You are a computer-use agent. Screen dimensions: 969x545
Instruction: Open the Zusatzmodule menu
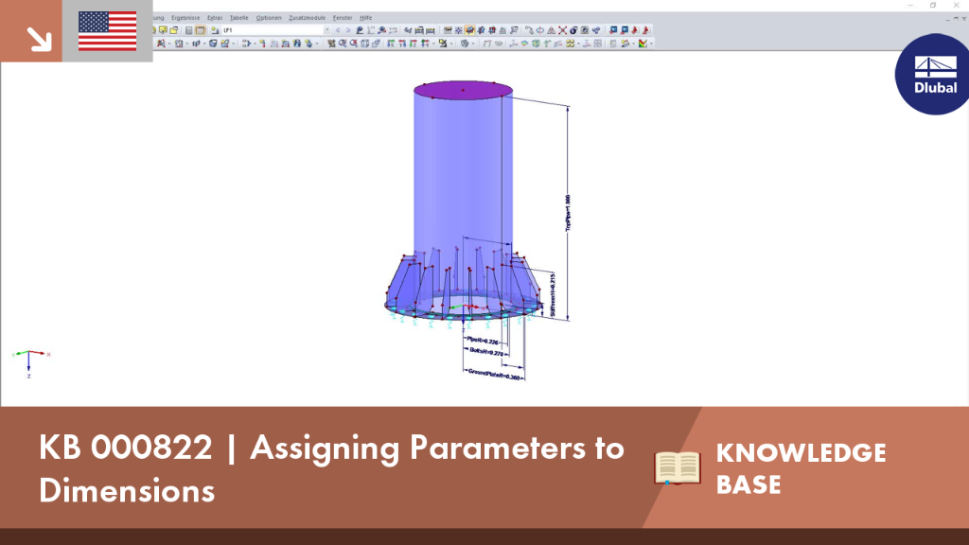click(x=307, y=18)
